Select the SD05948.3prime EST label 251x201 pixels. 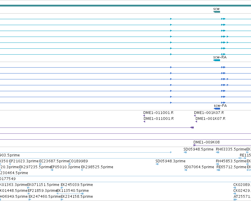click(170, 161)
